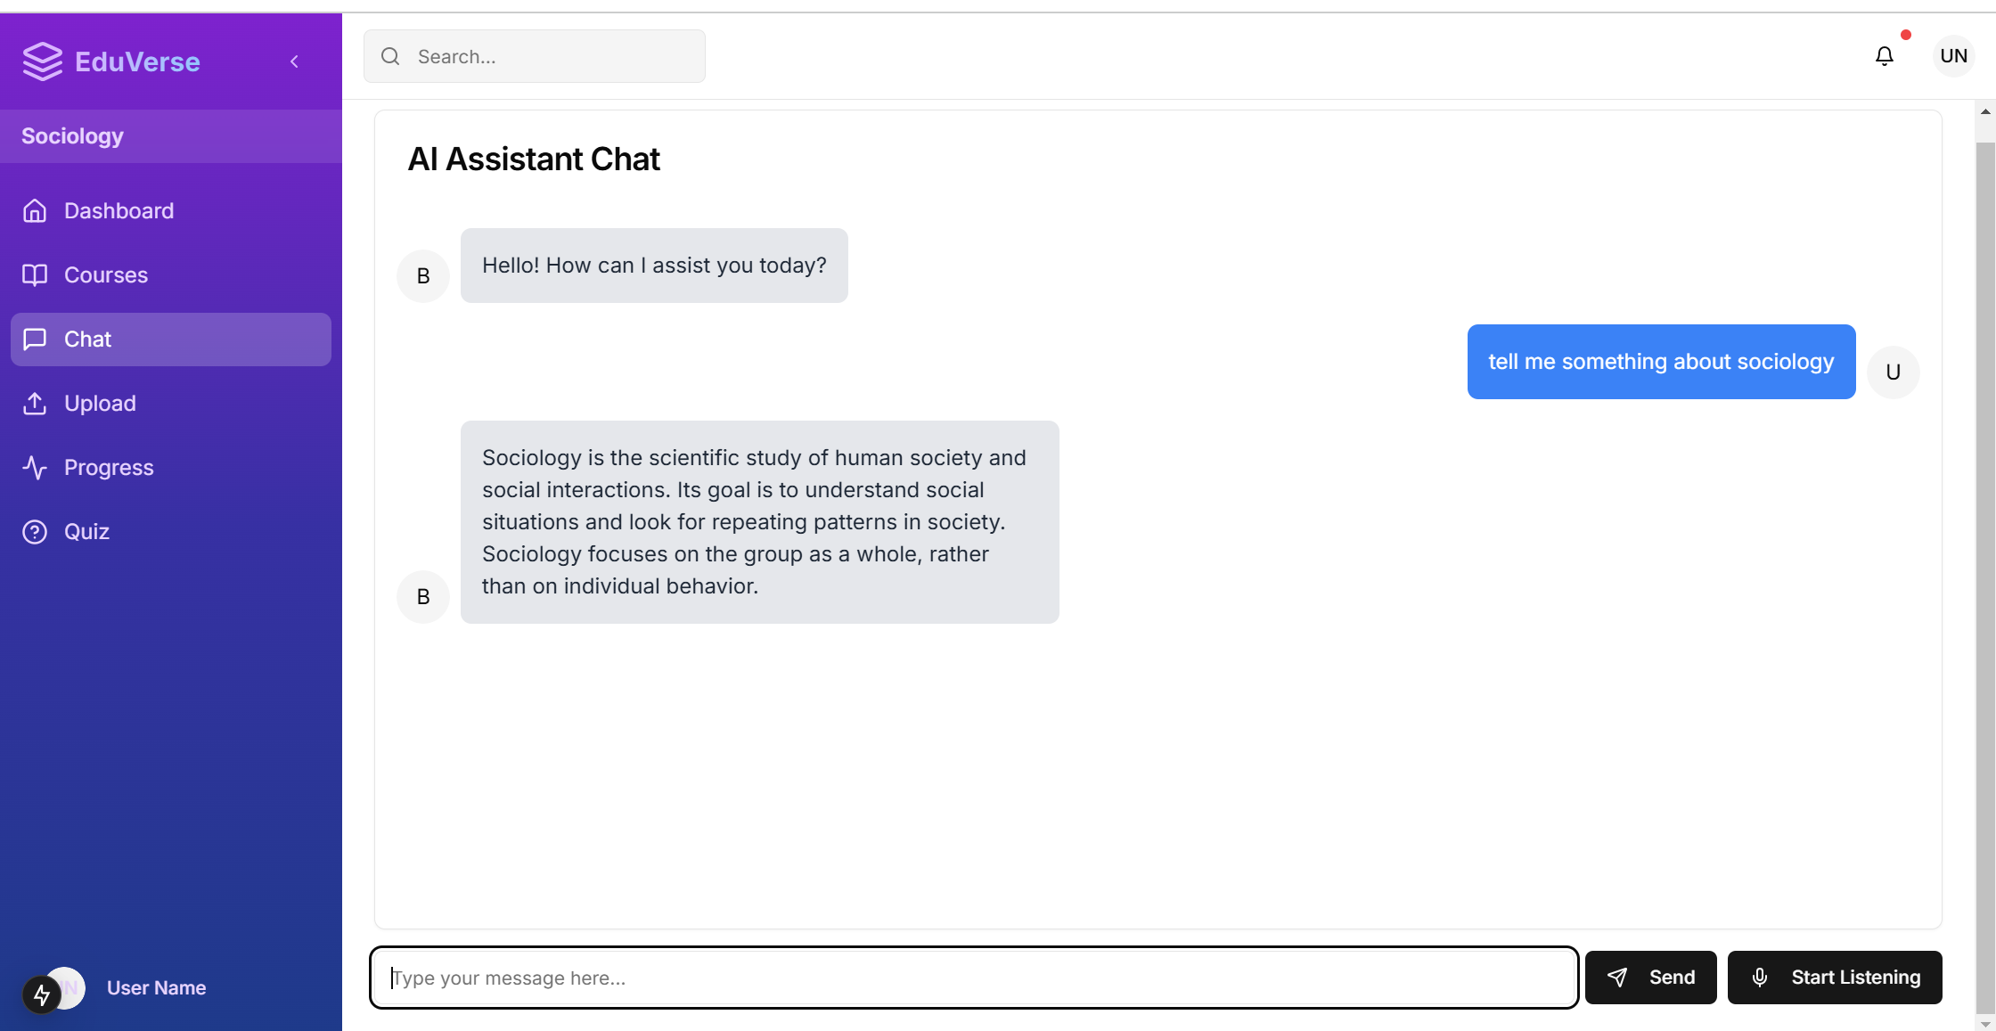Click the EduVerse stacked layers logo
The width and height of the screenshot is (1996, 1031).
pos(42,61)
